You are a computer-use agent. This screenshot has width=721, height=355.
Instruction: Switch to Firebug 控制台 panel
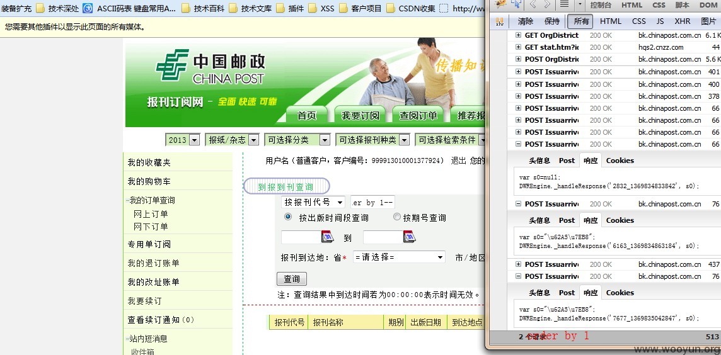[601, 5]
